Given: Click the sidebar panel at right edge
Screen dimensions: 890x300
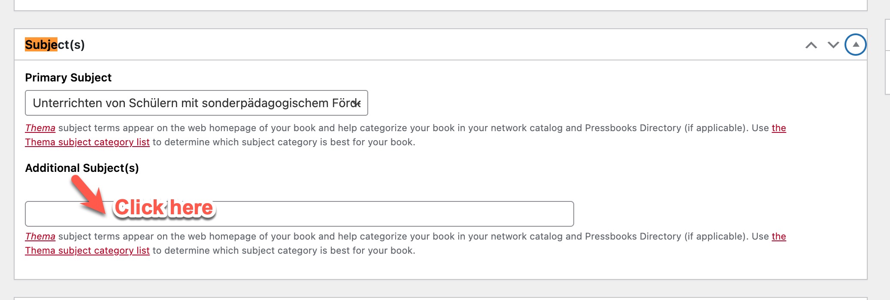Looking at the screenshot, I should click(887, 56).
